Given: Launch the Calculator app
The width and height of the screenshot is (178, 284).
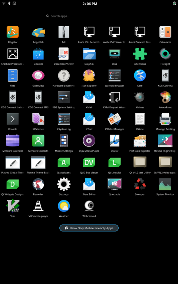Looking at the screenshot, I should point(165,32).
